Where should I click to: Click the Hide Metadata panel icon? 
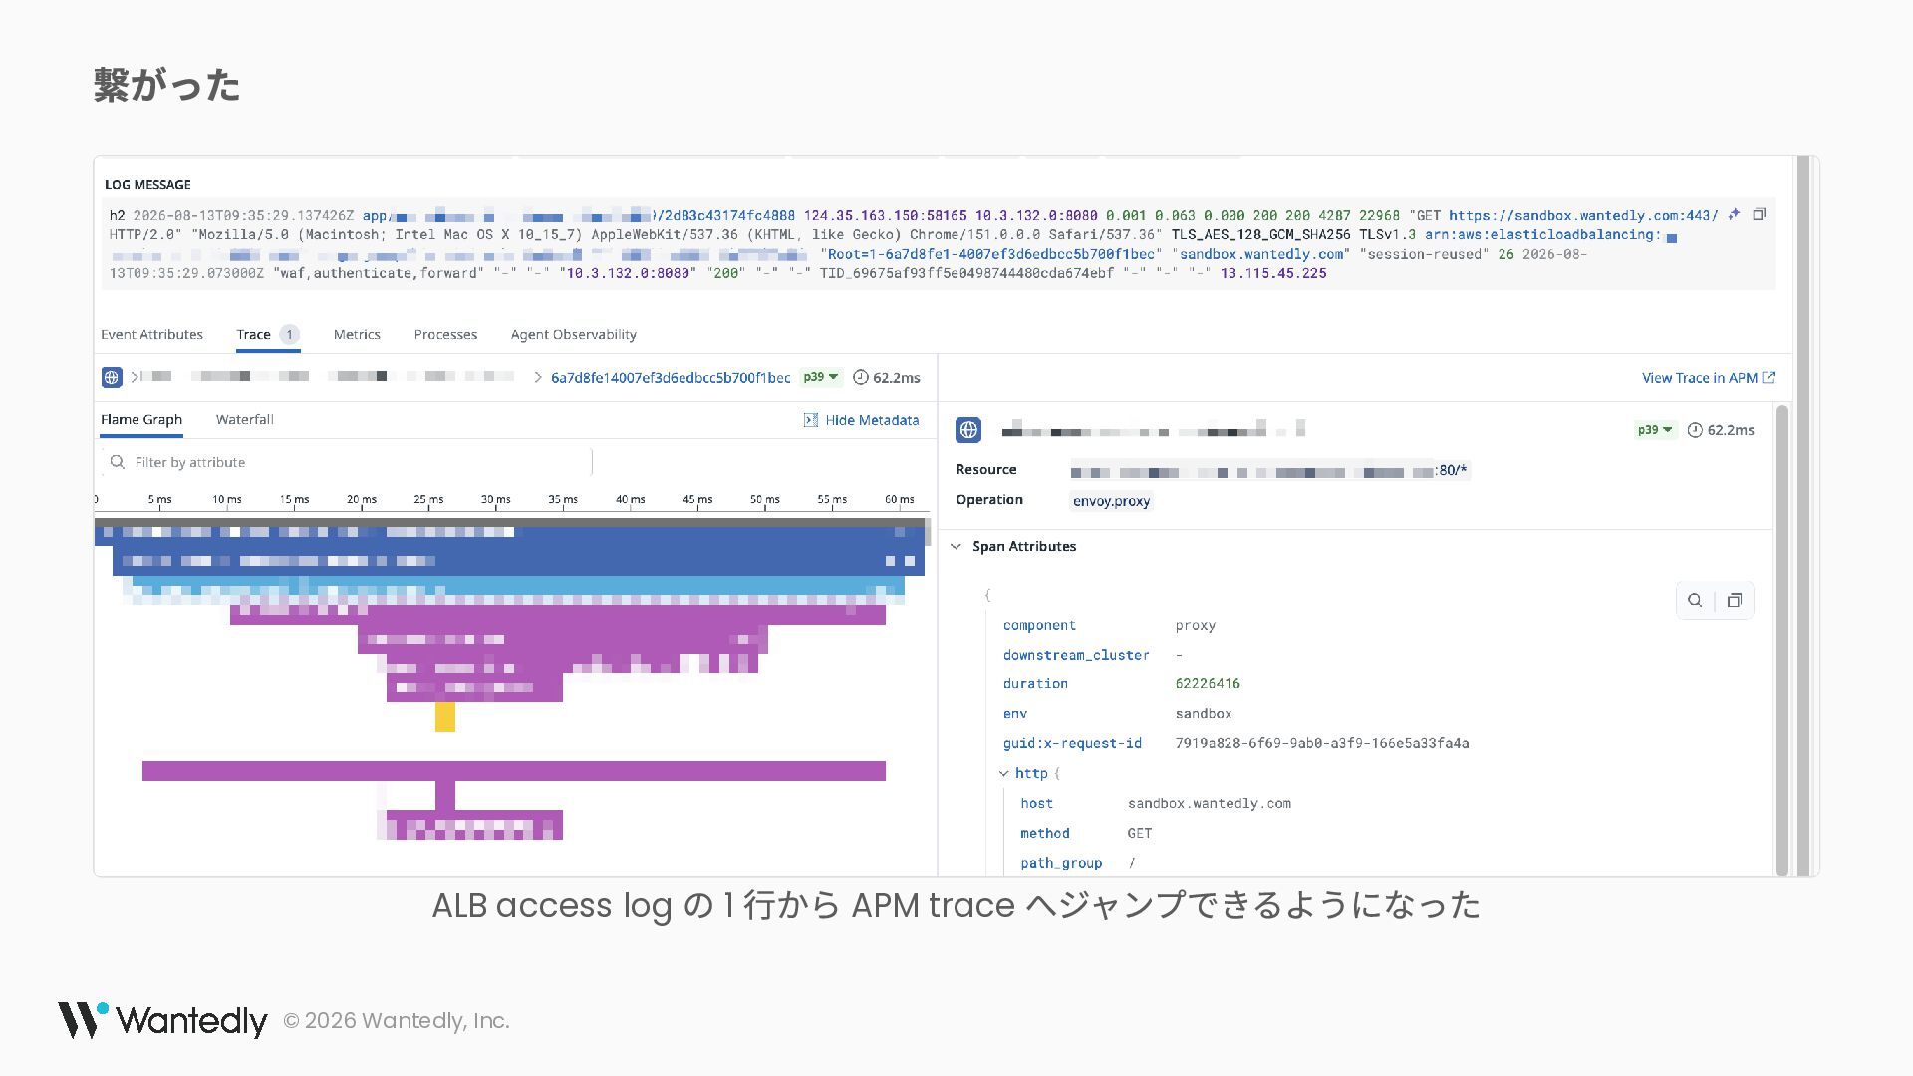[811, 420]
